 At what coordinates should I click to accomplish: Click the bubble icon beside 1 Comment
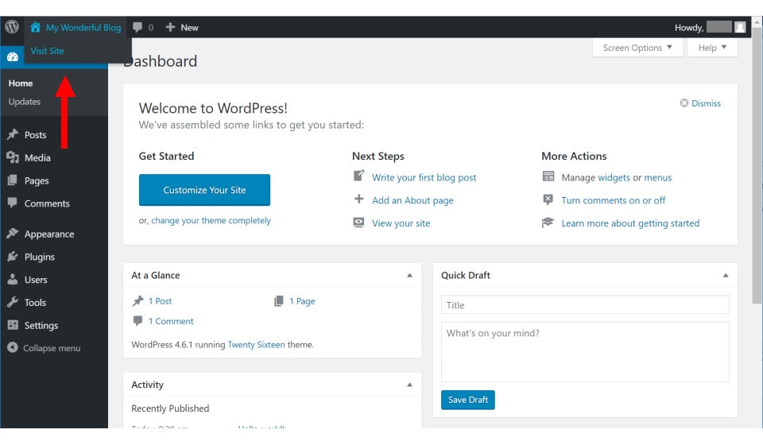tap(138, 321)
